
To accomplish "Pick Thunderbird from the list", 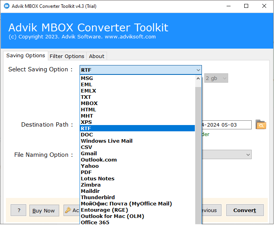I will coord(138,197).
